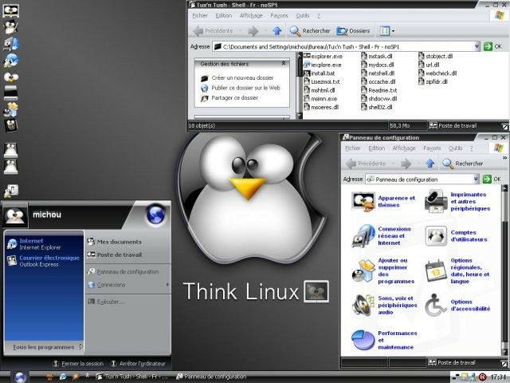Image resolution: width=510 pixels, height=383 pixels.
Task: Open Courrier électronique Outlook Express
Action: (x=43, y=261)
